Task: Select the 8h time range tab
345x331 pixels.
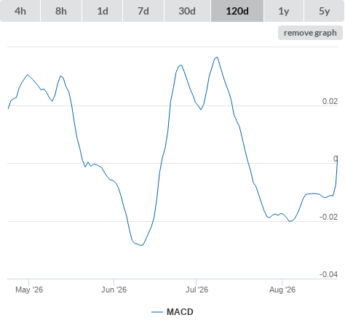Action: [61, 11]
